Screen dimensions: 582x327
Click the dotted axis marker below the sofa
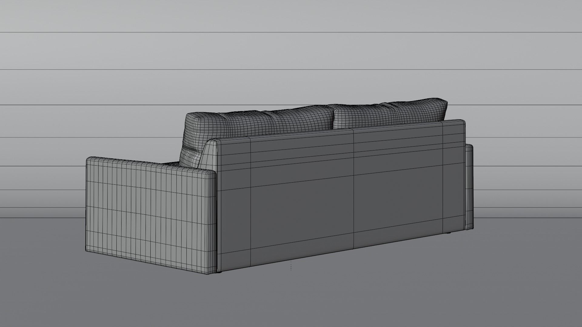(291, 265)
